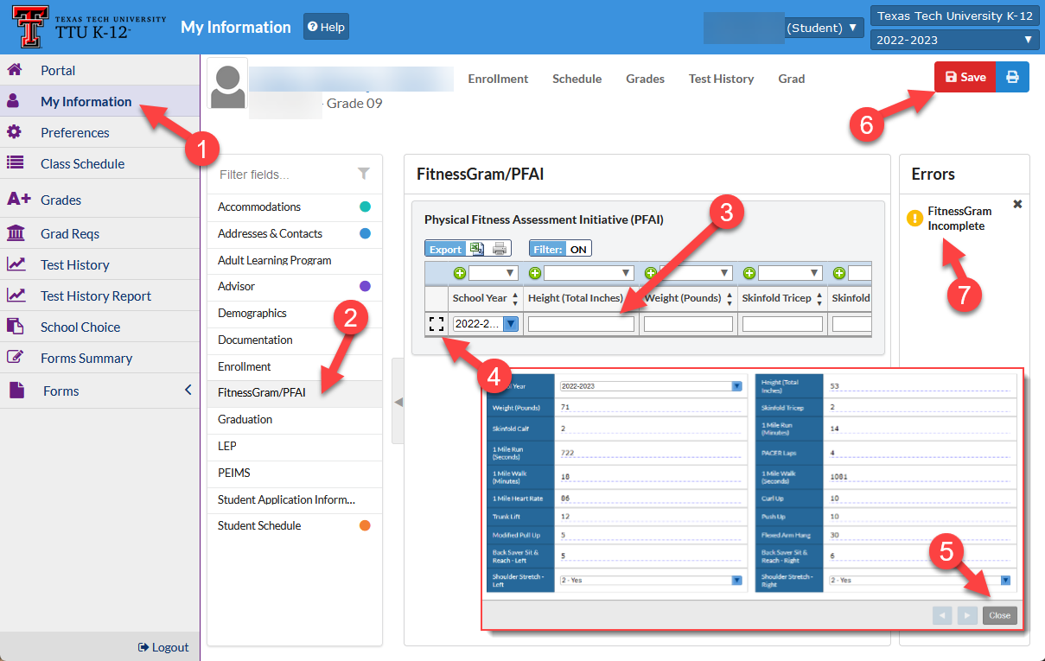
Task: Click the Texas Tech TTU K-12 logo
Action: 90,27
